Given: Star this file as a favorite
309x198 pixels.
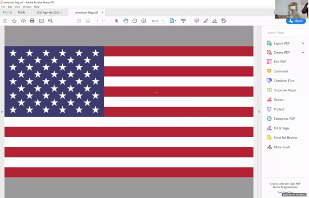Looking at the screenshot, I should (x=14, y=21).
